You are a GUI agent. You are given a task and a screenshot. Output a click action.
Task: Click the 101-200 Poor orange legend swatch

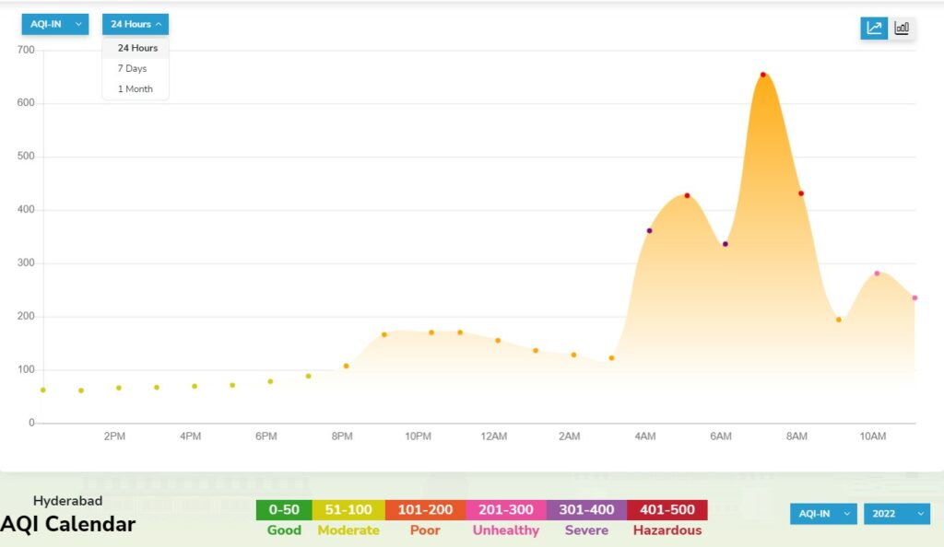click(425, 510)
